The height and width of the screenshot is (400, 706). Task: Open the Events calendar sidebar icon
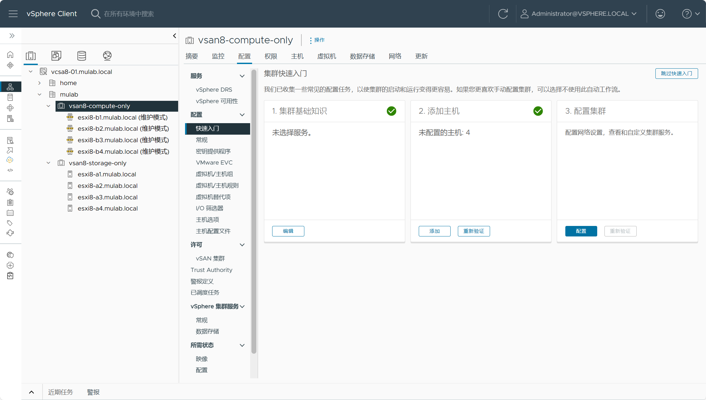coord(10,213)
